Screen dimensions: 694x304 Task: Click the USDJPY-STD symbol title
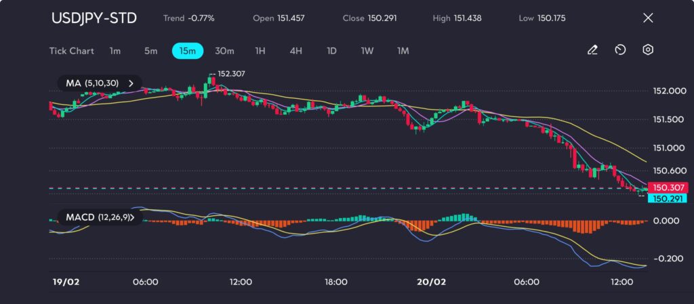click(x=94, y=18)
